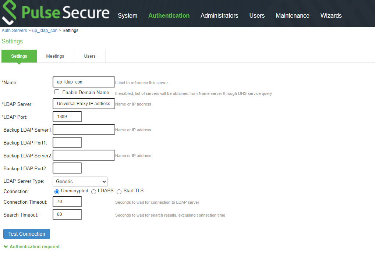Open the Wizards menu
This screenshot has width=375, height=253.
coord(330,15)
